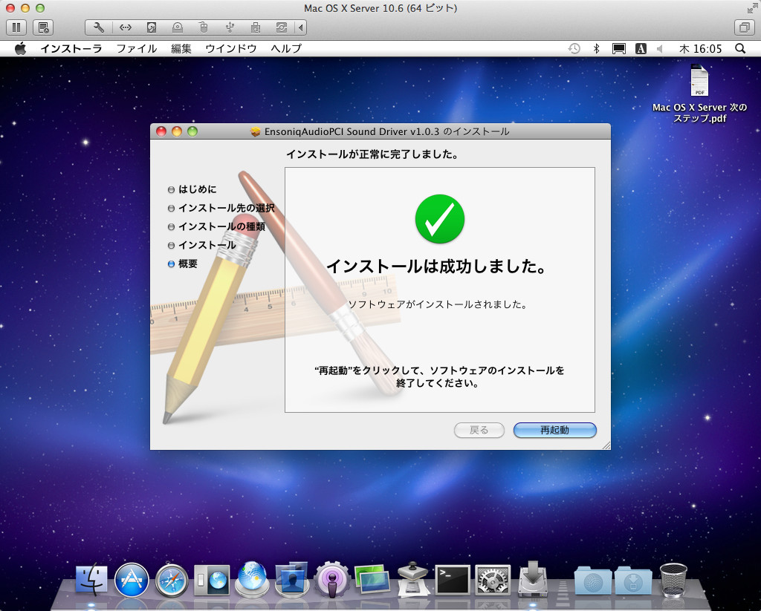761x611 pixels.
Task: Click the インストール先の選択 step
Action: [x=221, y=208]
